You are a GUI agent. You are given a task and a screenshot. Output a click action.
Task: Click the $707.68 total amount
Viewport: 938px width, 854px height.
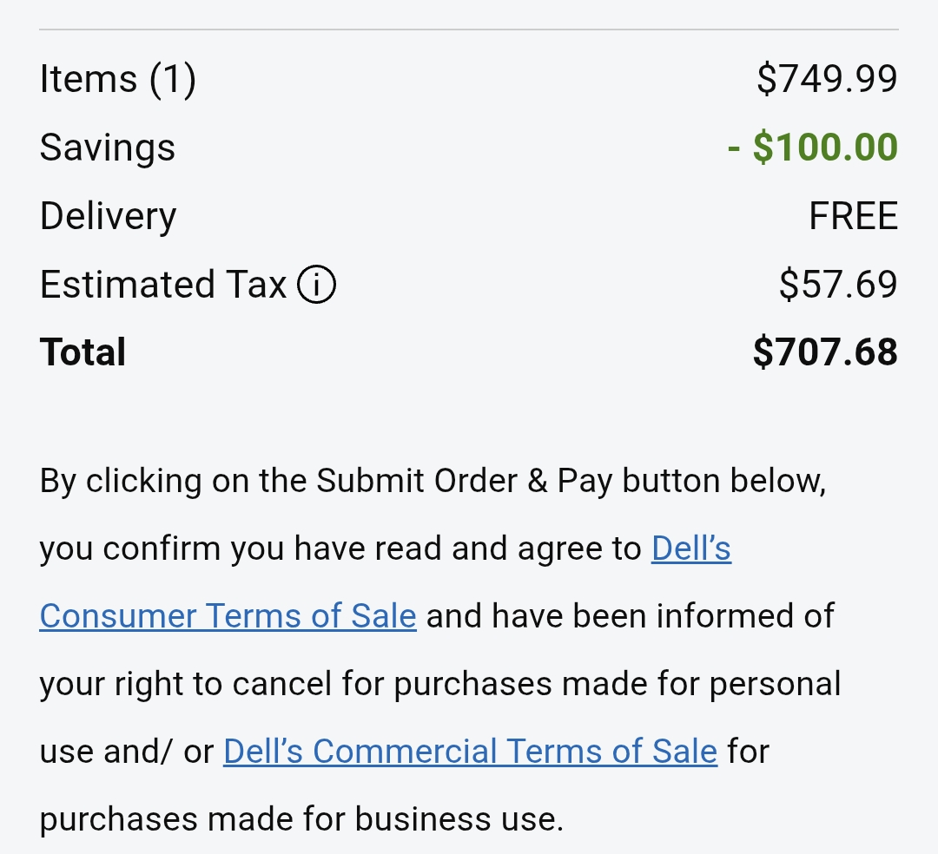pos(825,352)
